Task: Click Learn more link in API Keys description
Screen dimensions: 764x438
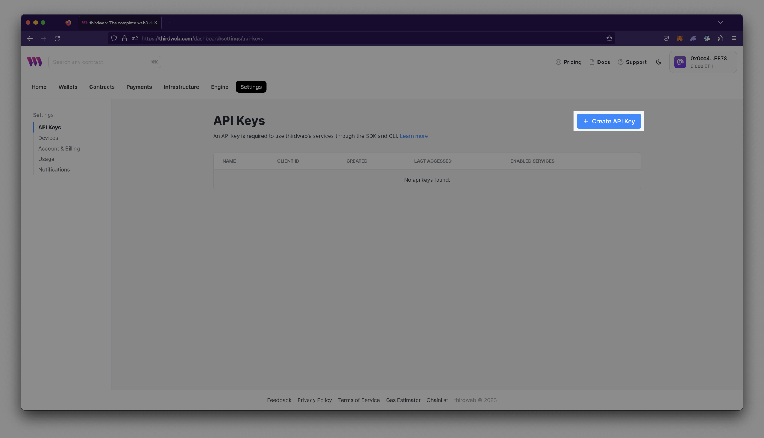Action: pos(414,136)
